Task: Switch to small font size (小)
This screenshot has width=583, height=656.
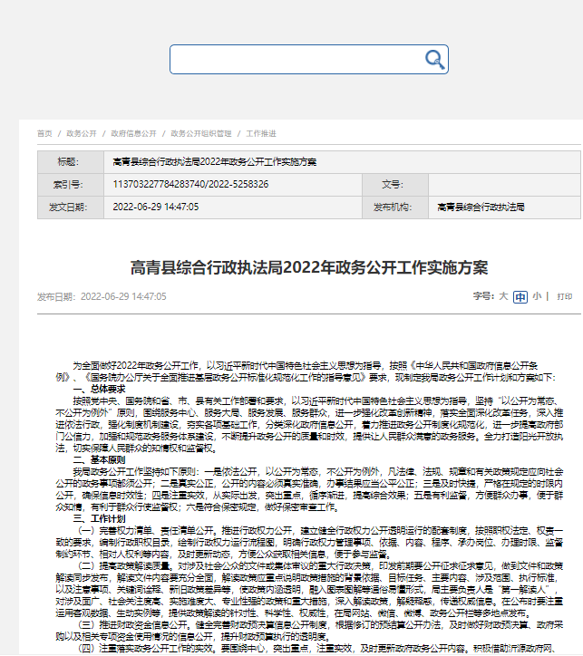Action: (x=537, y=296)
